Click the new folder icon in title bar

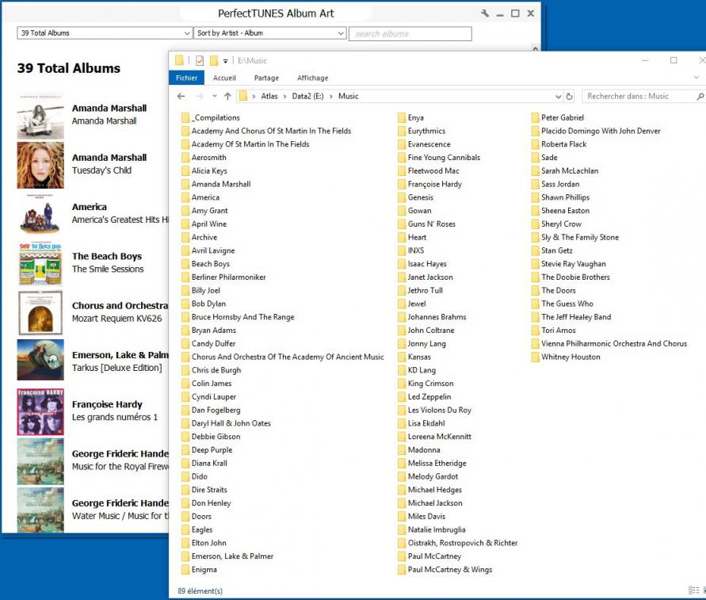coord(214,60)
